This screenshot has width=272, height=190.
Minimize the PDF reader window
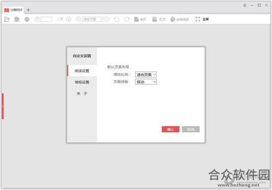[252, 5]
